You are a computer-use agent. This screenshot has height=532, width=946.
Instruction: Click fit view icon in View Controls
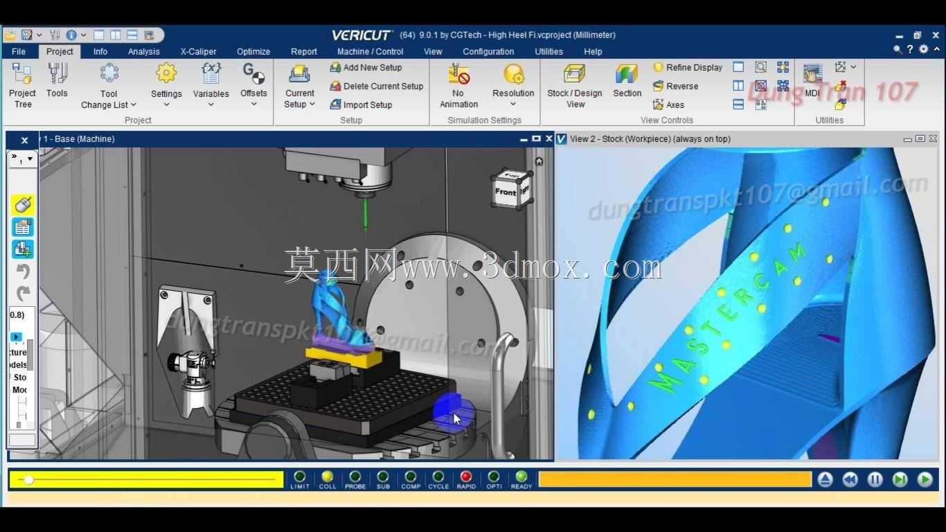[760, 86]
